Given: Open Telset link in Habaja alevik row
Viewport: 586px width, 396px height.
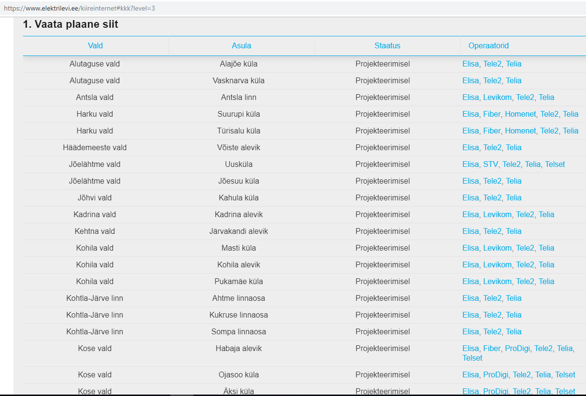Looking at the screenshot, I should pos(473,358).
